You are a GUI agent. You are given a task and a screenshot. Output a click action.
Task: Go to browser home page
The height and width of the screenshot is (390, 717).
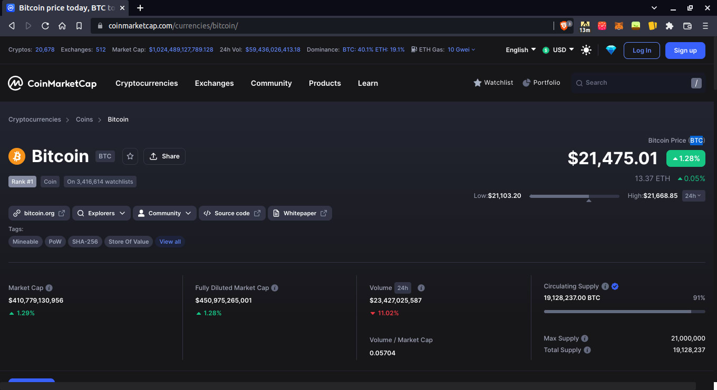(62, 25)
